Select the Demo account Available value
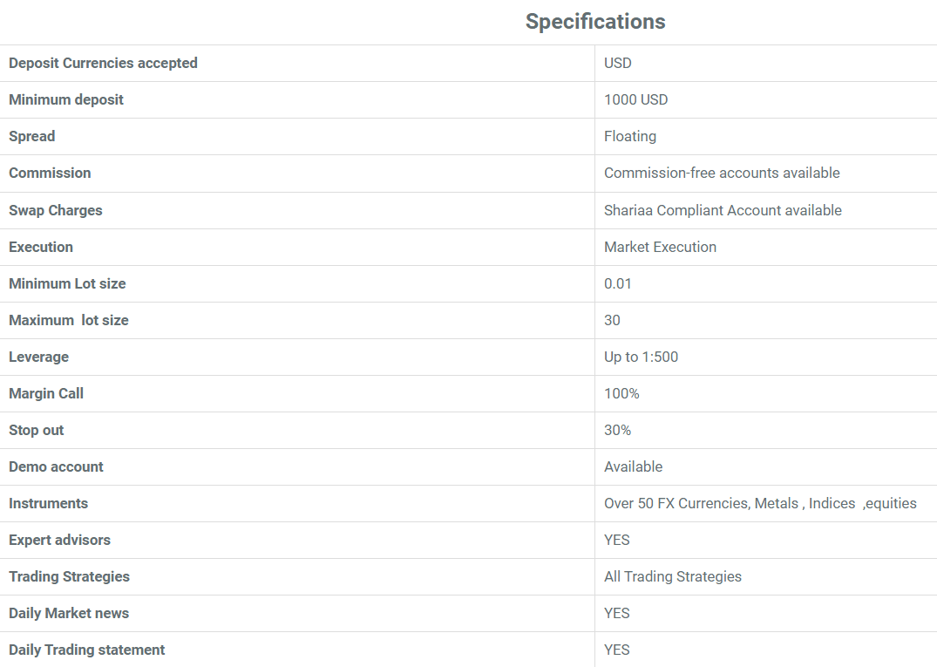937x667 pixels. click(x=634, y=466)
